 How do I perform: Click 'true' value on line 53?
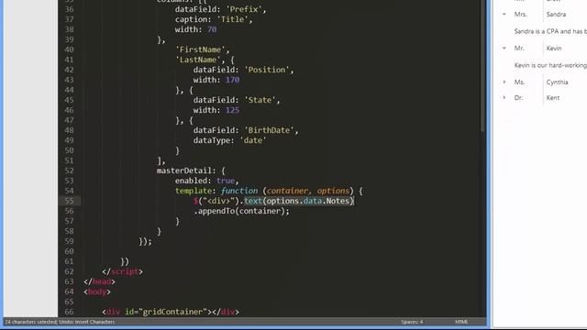pyautogui.click(x=226, y=181)
